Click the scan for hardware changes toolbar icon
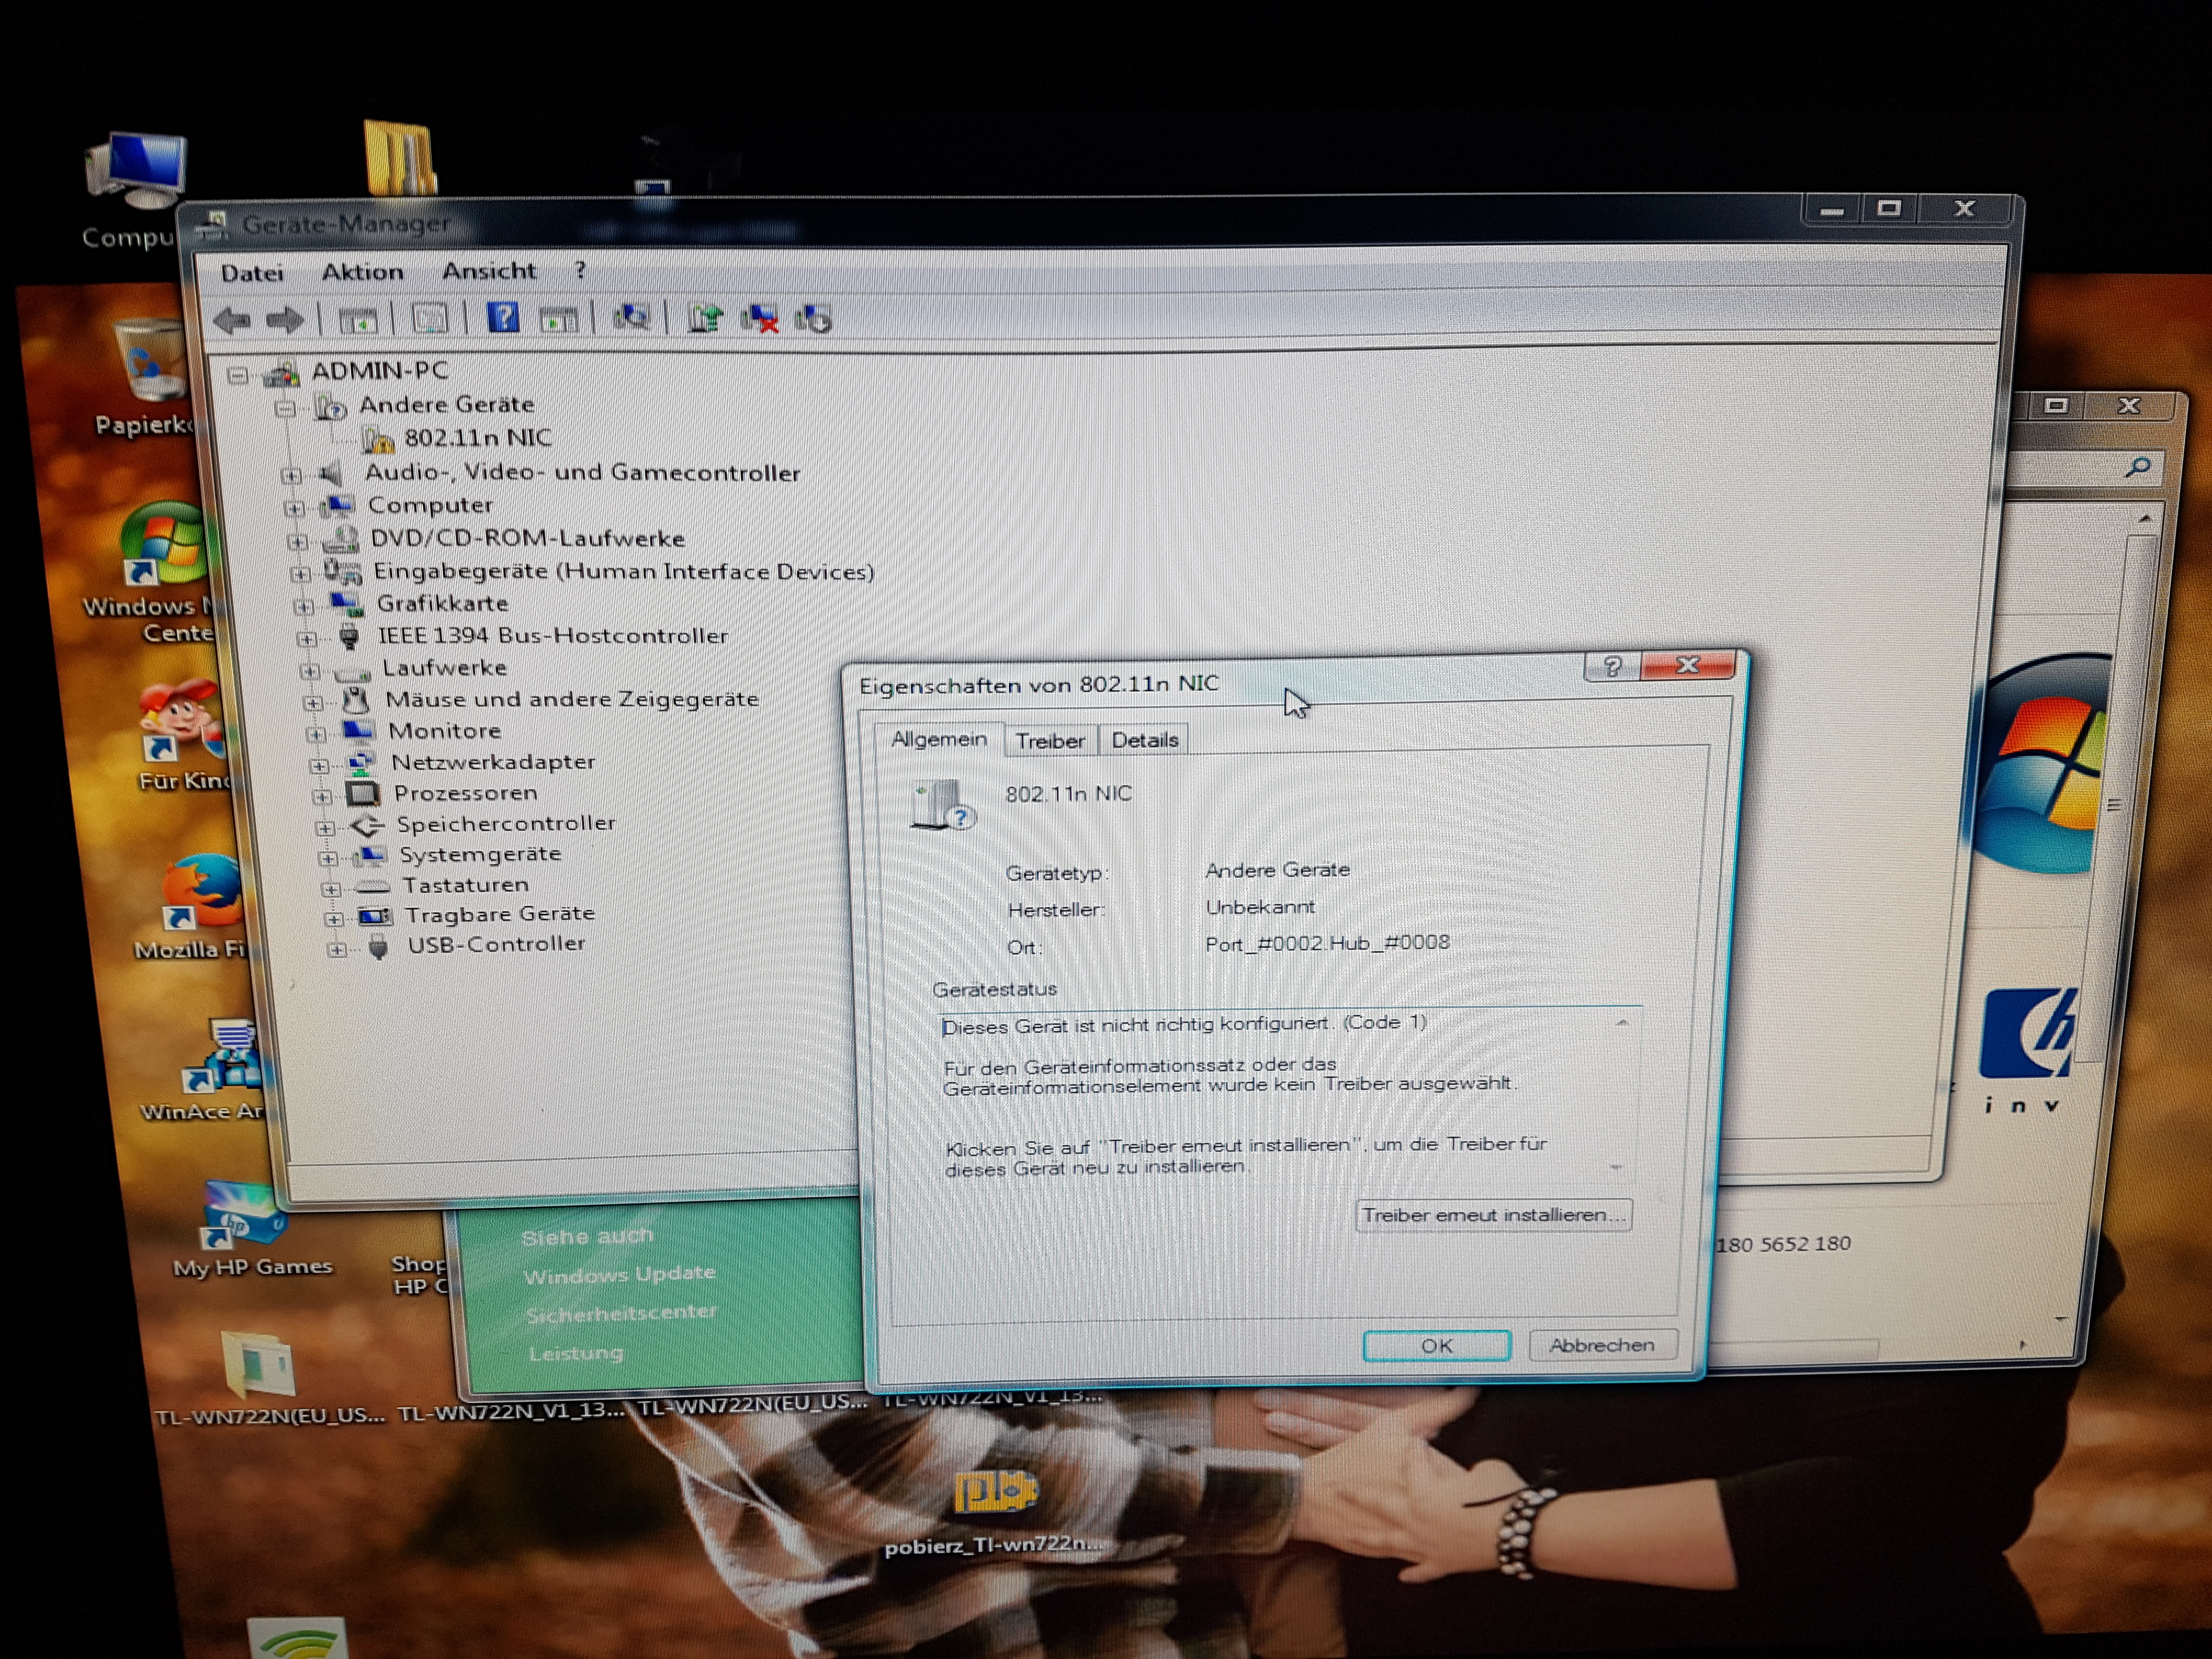 pos(631,319)
